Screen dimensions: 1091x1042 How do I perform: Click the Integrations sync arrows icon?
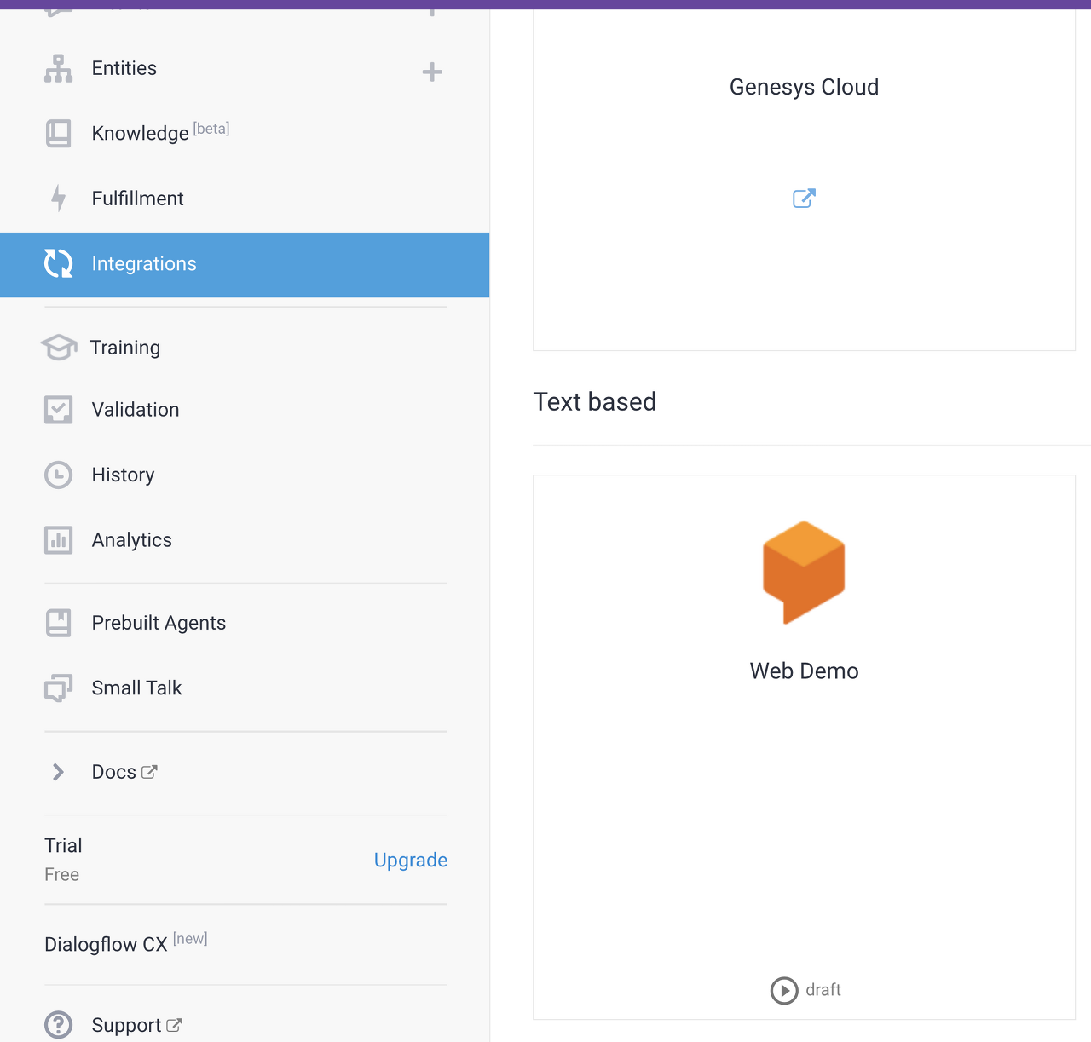coord(58,264)
